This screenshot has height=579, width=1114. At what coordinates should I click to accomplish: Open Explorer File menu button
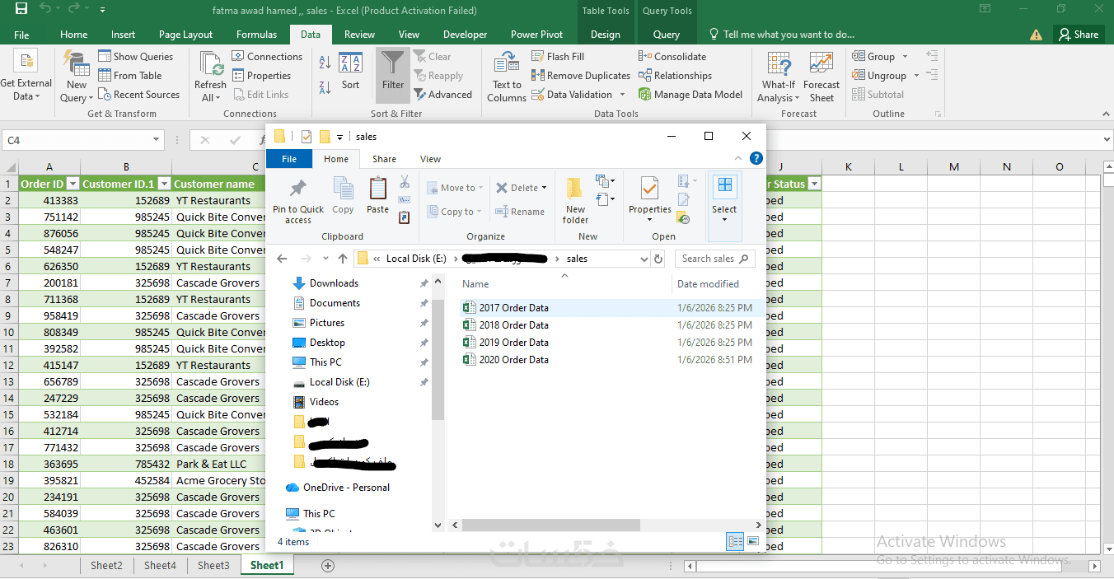point(289,159)
